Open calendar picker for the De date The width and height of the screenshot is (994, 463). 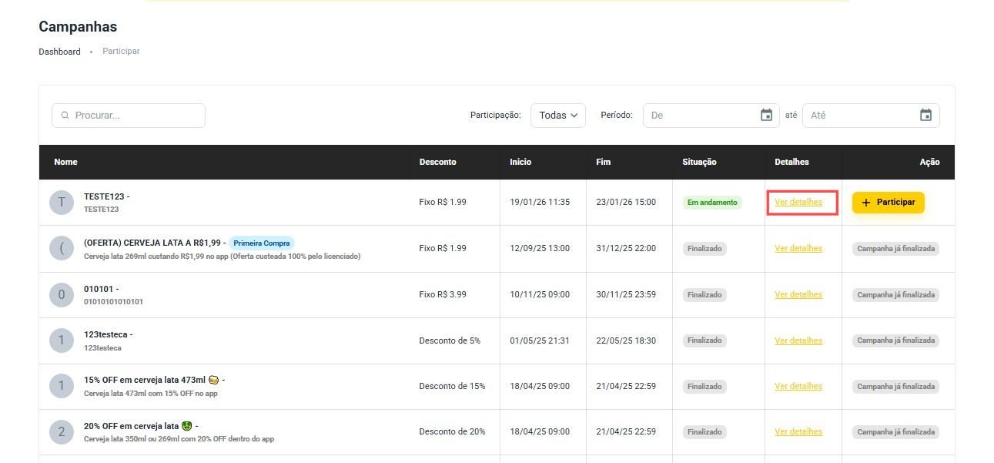coord(766,115)
